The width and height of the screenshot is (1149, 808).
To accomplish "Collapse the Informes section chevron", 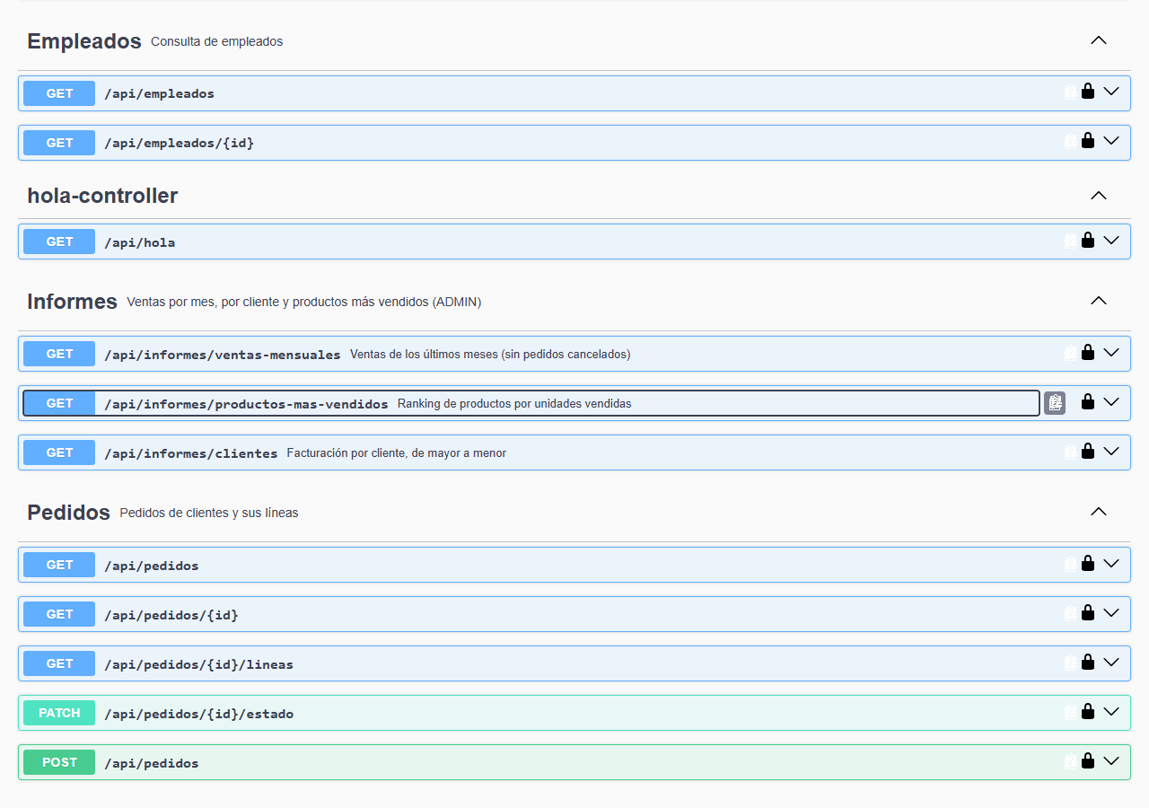I will 1099,301.
